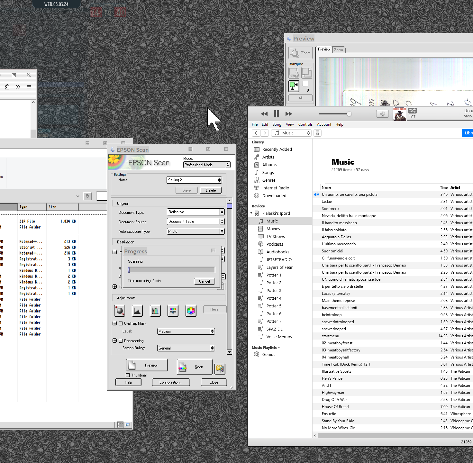
Task: Open the Music media selector in iTunes
Action: [291, 133]
